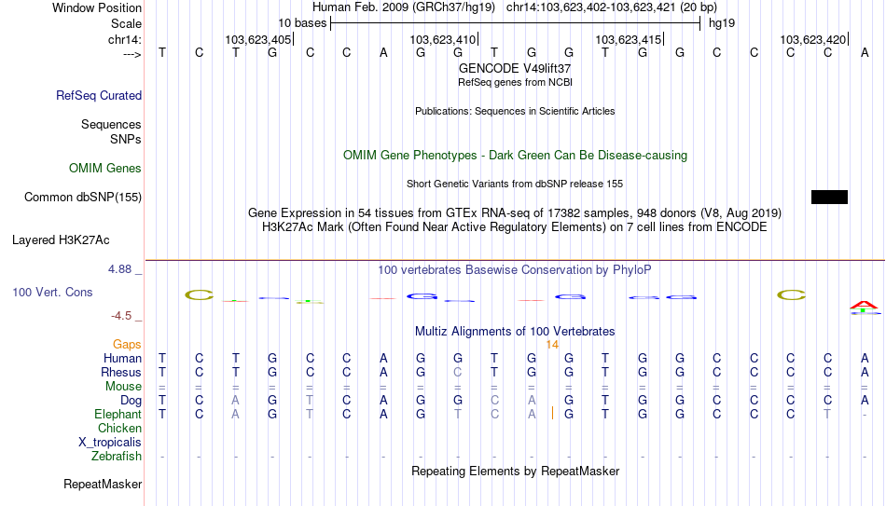Click the Gene Expression GTEx track title
This screenshot has height=506, width=886.
515,212
